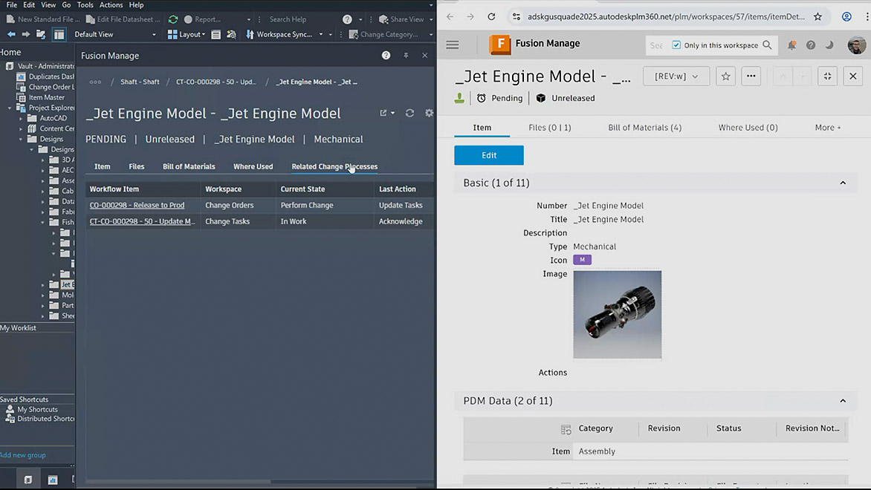Click the purple M icon badge
The height and width of the screenshot is (490, 871).
point(582,260)
